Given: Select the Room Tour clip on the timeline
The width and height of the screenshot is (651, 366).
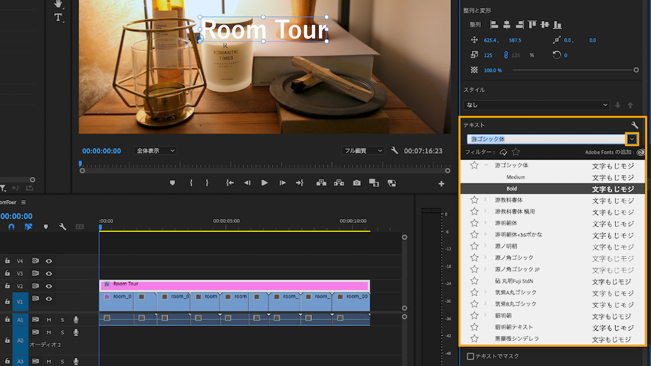Looking at the screenshot, I should tap(234, 285).
